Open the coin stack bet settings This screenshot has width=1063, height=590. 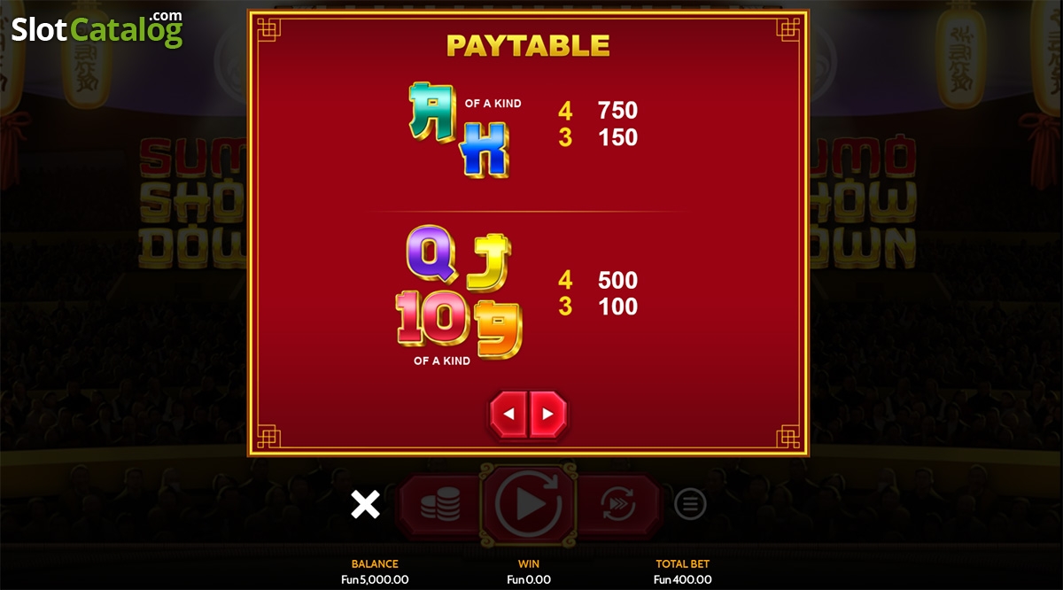(x=439, y=505)
